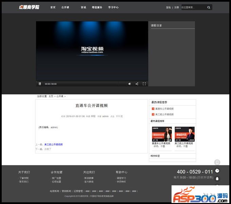The image size is (231, 204).
Task: Open 直通车公开课视频 ranked number 1
Action: [164, 109]
